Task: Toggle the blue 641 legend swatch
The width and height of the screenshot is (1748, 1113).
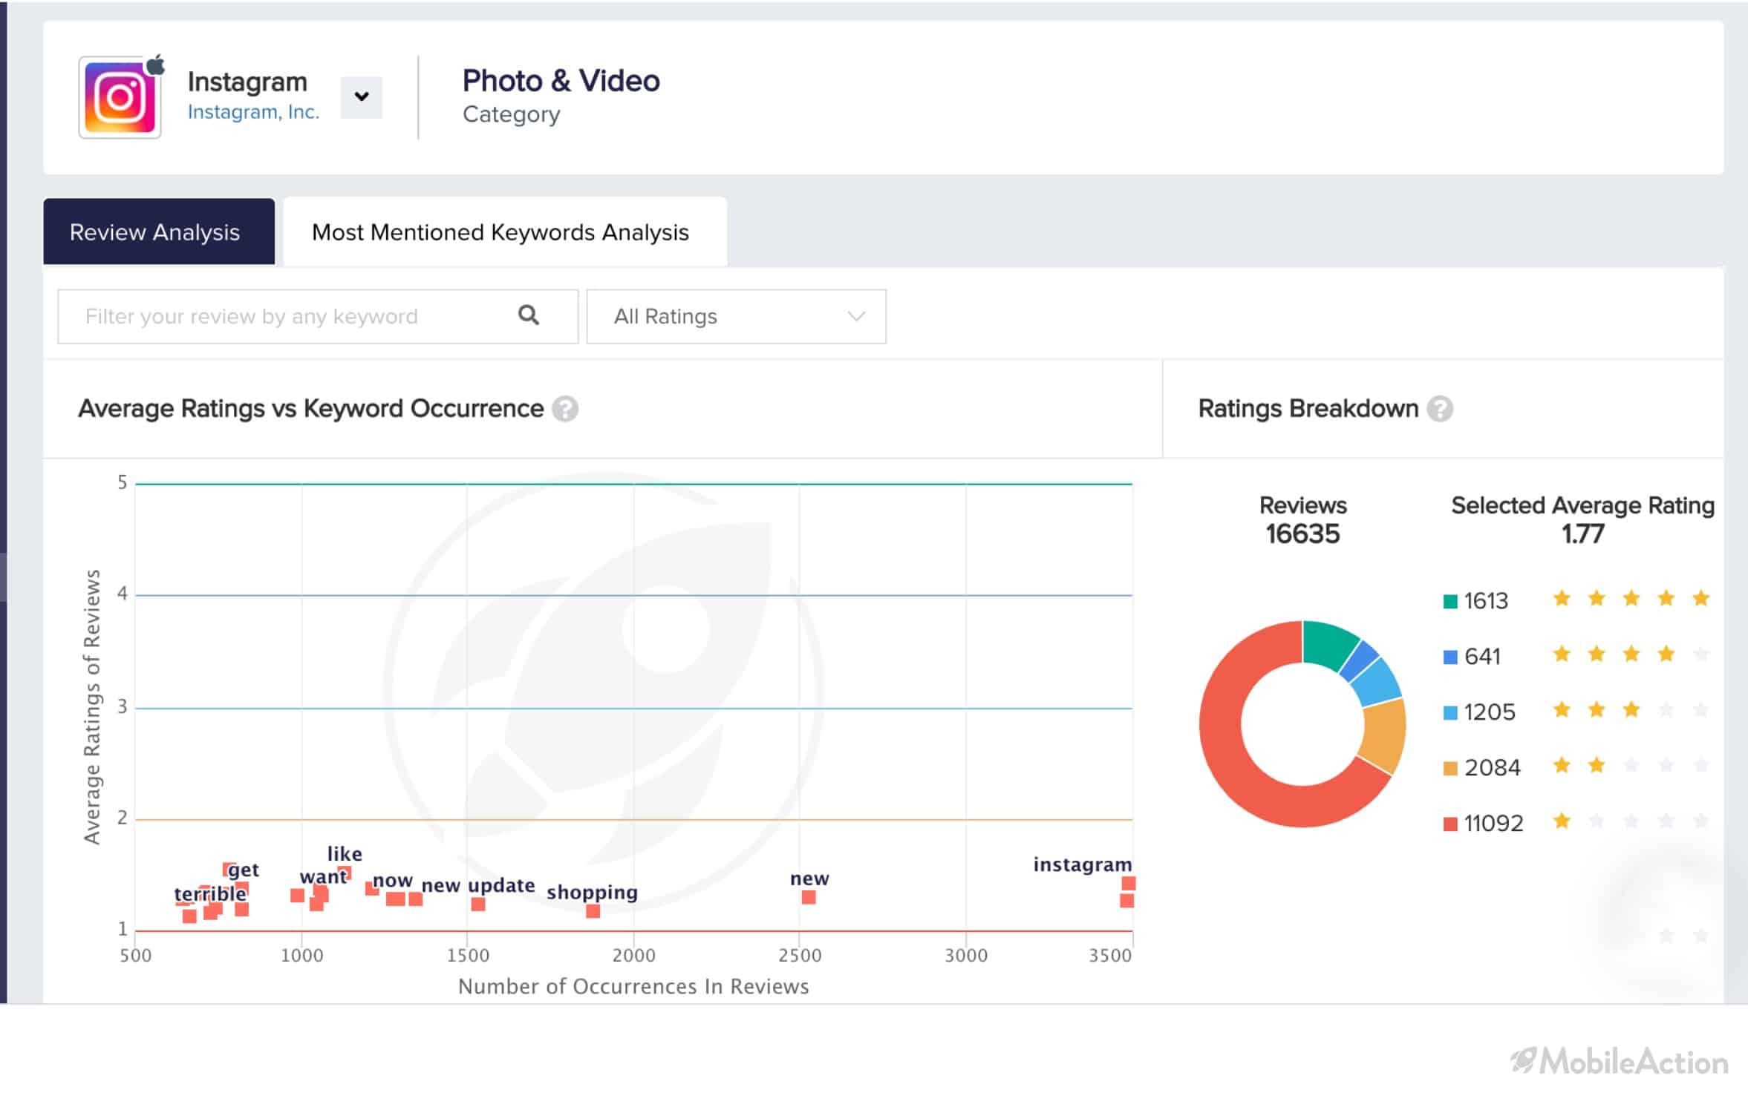Action: pyautogui.click(x=1449, y=657)
